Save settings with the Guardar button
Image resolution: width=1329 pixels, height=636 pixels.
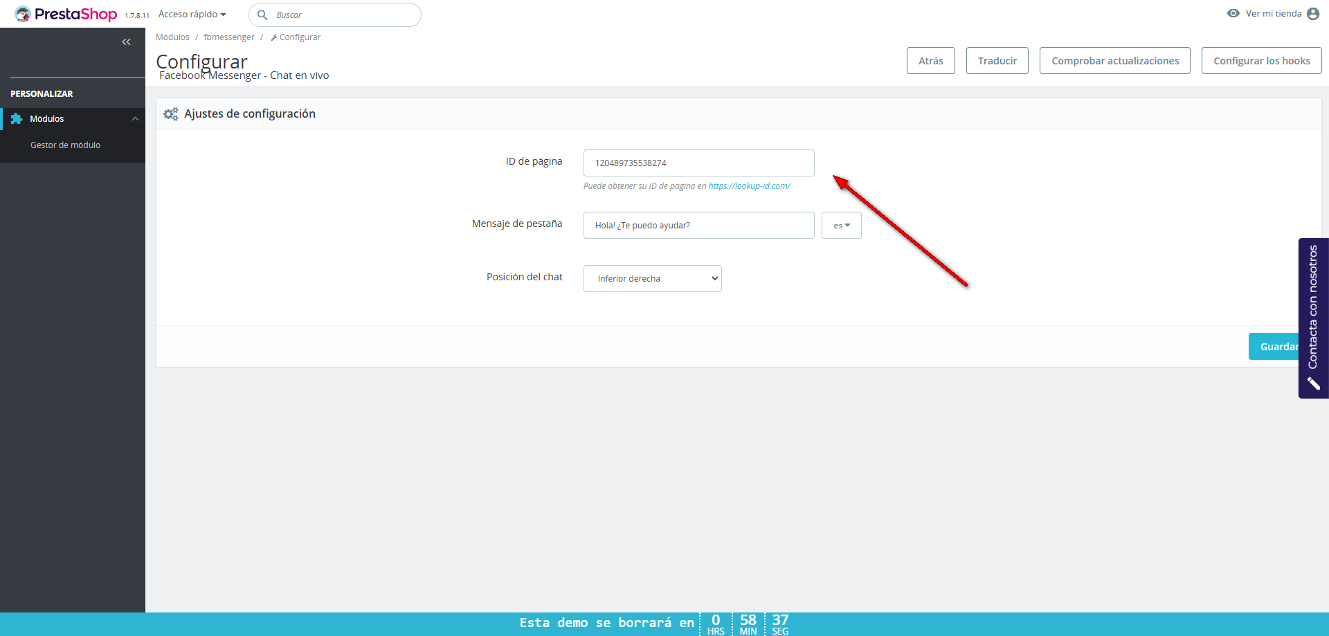point(1274,347)
